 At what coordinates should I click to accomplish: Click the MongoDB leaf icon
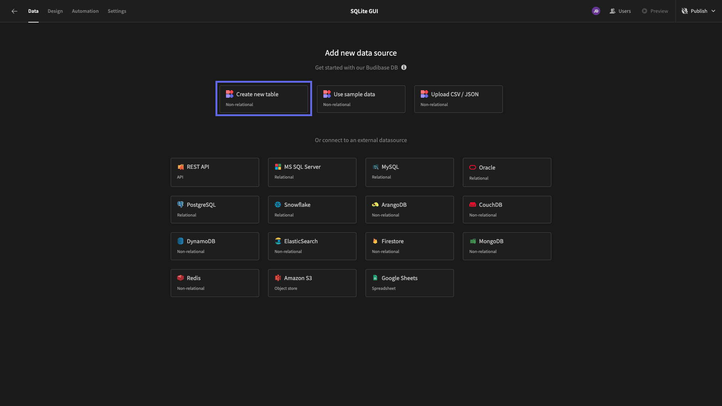[473, 241]
